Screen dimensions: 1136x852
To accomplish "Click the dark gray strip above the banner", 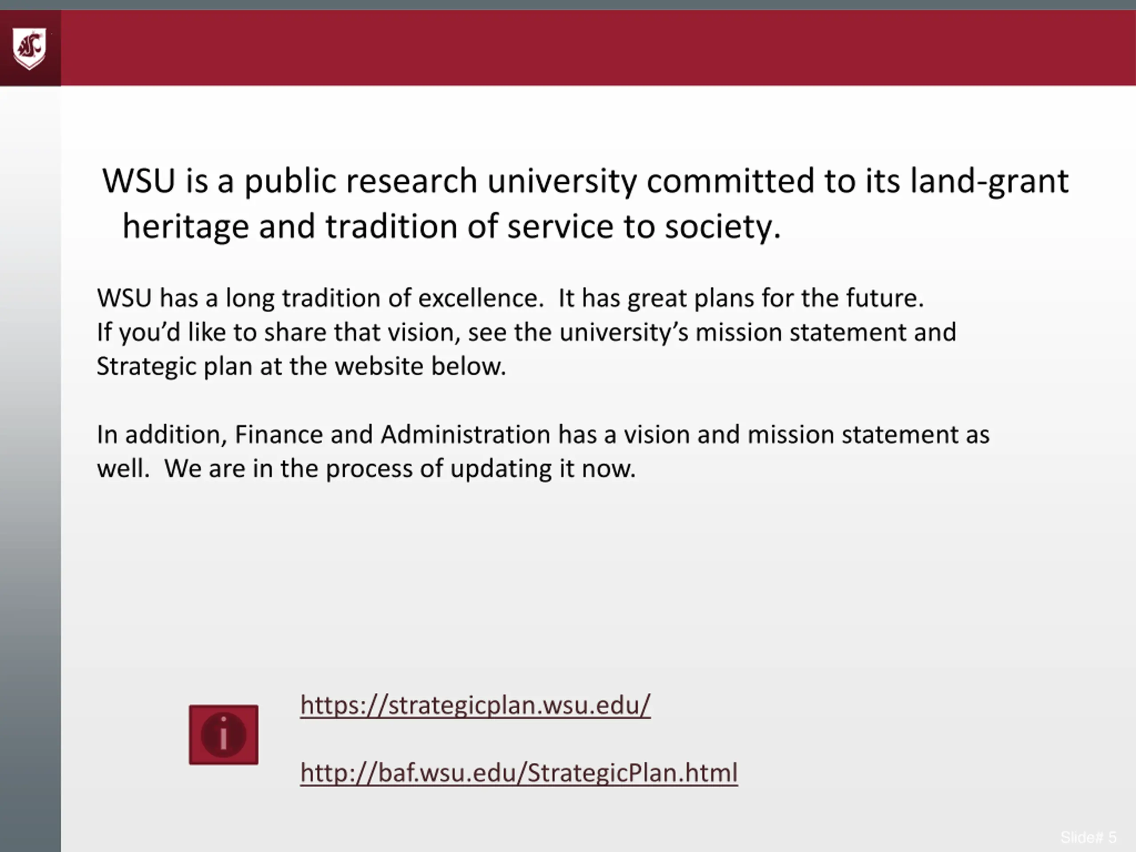I will coord(568,4).
